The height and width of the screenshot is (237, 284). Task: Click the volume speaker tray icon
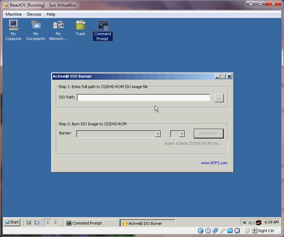pyautogui.click(x=252, y=222)
